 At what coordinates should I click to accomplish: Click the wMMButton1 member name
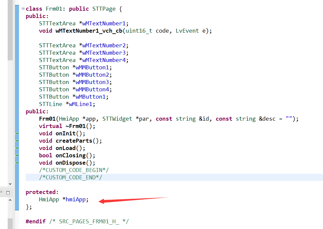[x=92, y=68]
